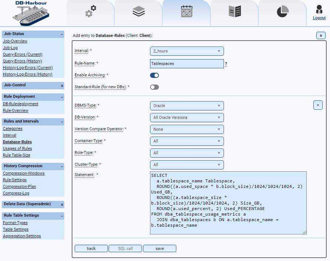Switch to Compression-Plan section

(x=19, y=186)
